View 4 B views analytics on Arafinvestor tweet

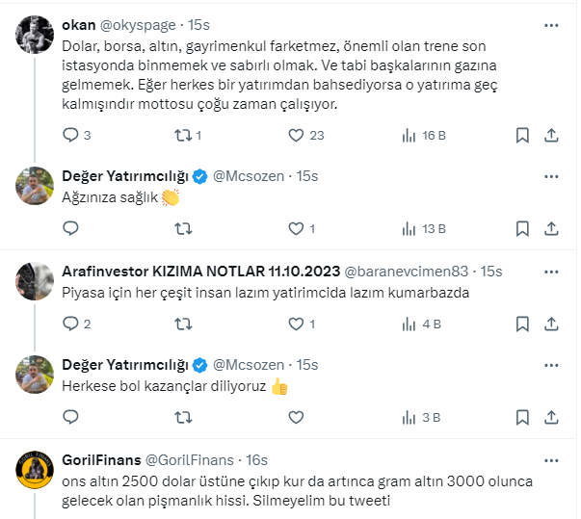coord(409,324)
